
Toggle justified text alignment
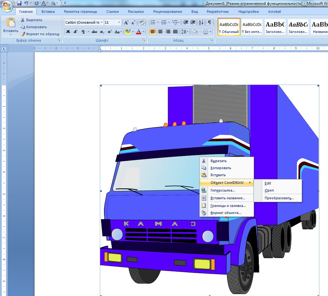point(175,32)
